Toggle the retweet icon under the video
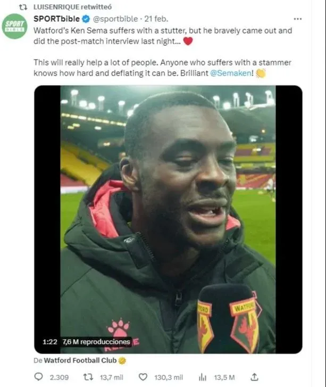Screen dimensions: 326x387 (x=88, y=377)
